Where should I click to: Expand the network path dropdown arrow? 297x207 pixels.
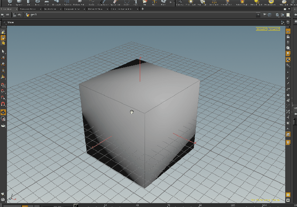[258, 14]
